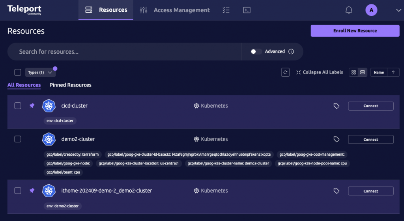This screenshot has height=221, width=404.
Task: Unpin cicd-cluster with the pin icon
Action: pyautogui.click(x=32, y=106)
